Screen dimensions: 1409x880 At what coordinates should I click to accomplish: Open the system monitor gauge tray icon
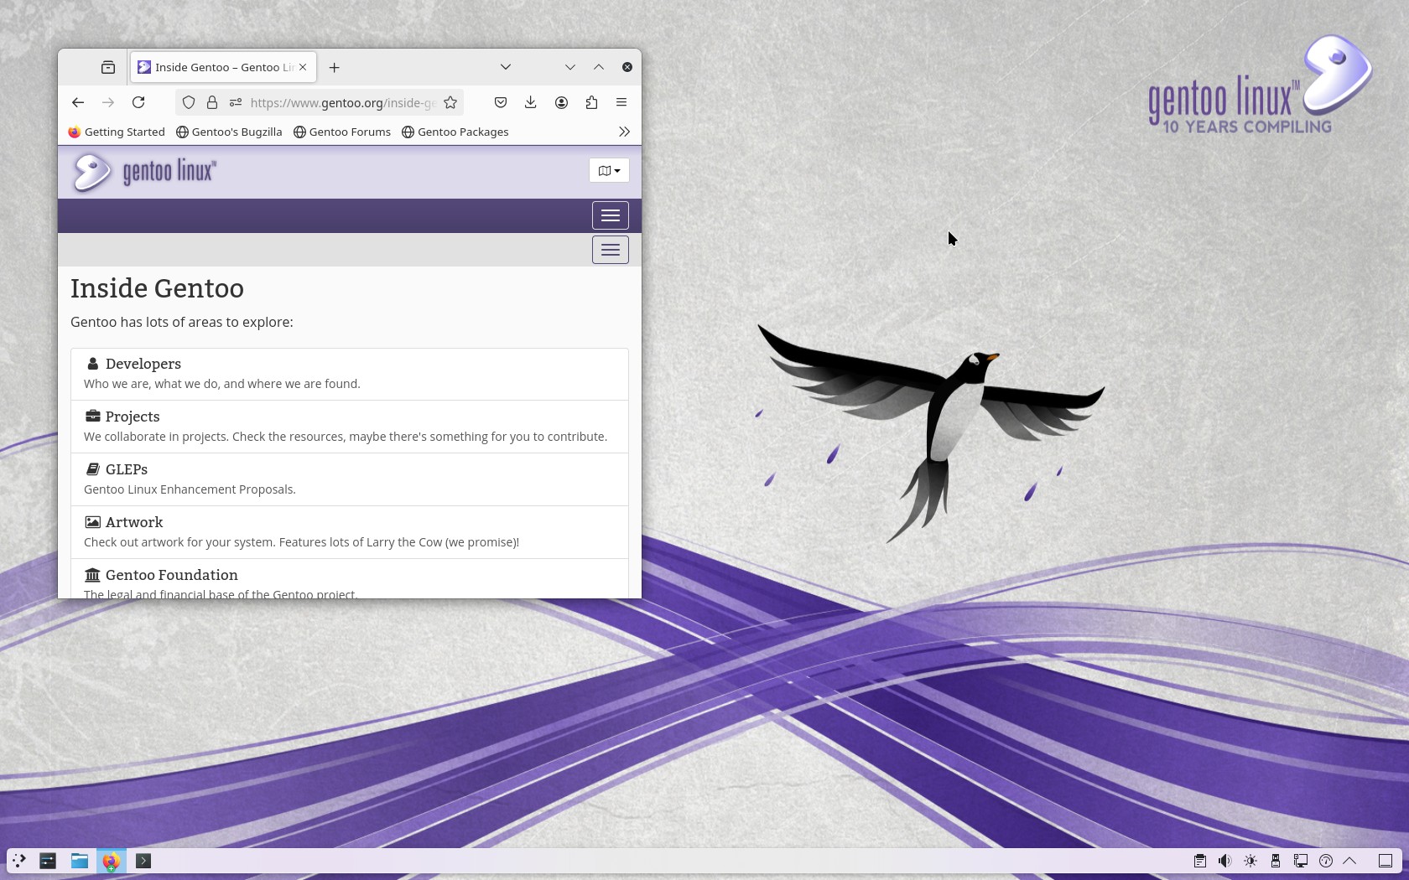[1326, 861]
